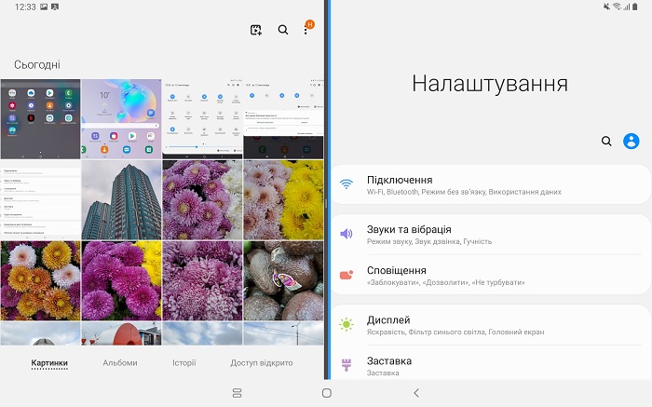Open the Сповіщення settings entry
This screenshot has height=407, width=652.
491,275
